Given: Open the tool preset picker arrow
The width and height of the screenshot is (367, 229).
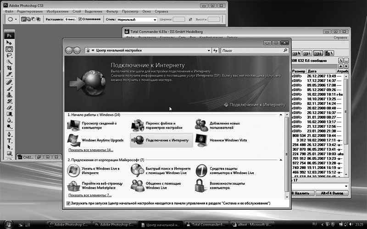Looking at the screenshot, I should pos(16,19).
